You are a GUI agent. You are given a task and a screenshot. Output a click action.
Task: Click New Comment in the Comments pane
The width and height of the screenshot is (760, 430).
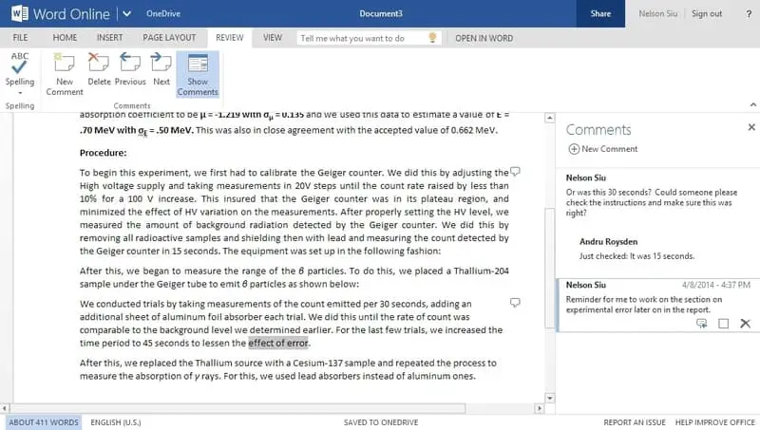(603, 149)
